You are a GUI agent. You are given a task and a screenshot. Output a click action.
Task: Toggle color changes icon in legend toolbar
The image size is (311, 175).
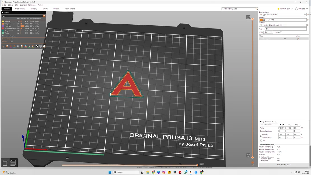pos(25,46)
